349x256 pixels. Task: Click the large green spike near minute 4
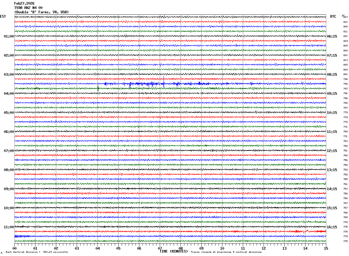98,89
